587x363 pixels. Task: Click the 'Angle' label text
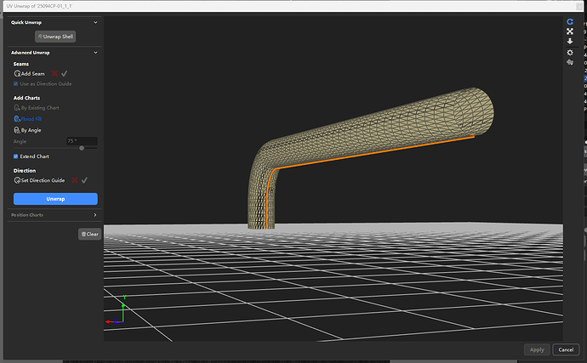point(20,141)
